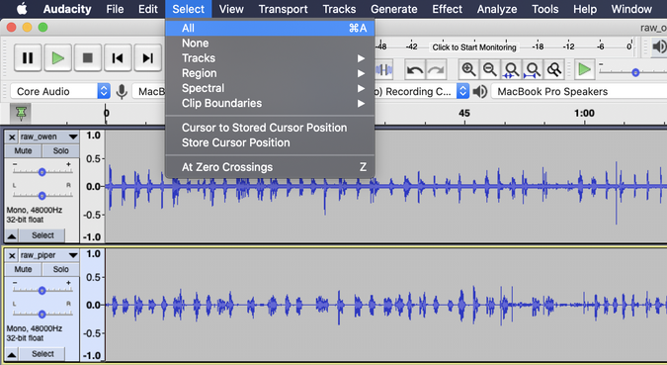Toggle the pinned play head icon

click(21, 114)
